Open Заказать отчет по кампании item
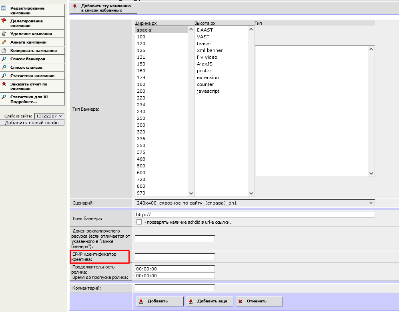 (32, 86)
